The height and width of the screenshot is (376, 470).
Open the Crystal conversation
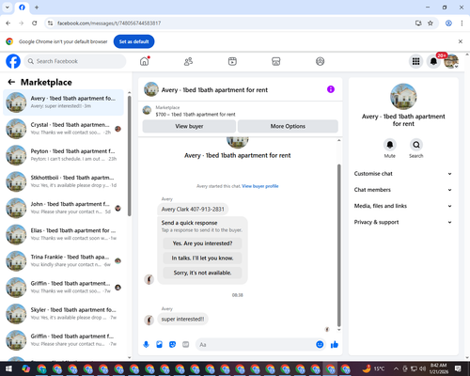pos(63,129)
